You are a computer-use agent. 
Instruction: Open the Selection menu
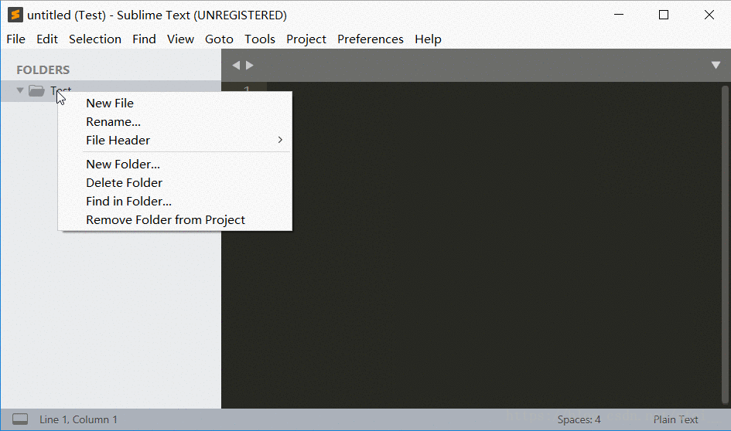pos(95,39)
